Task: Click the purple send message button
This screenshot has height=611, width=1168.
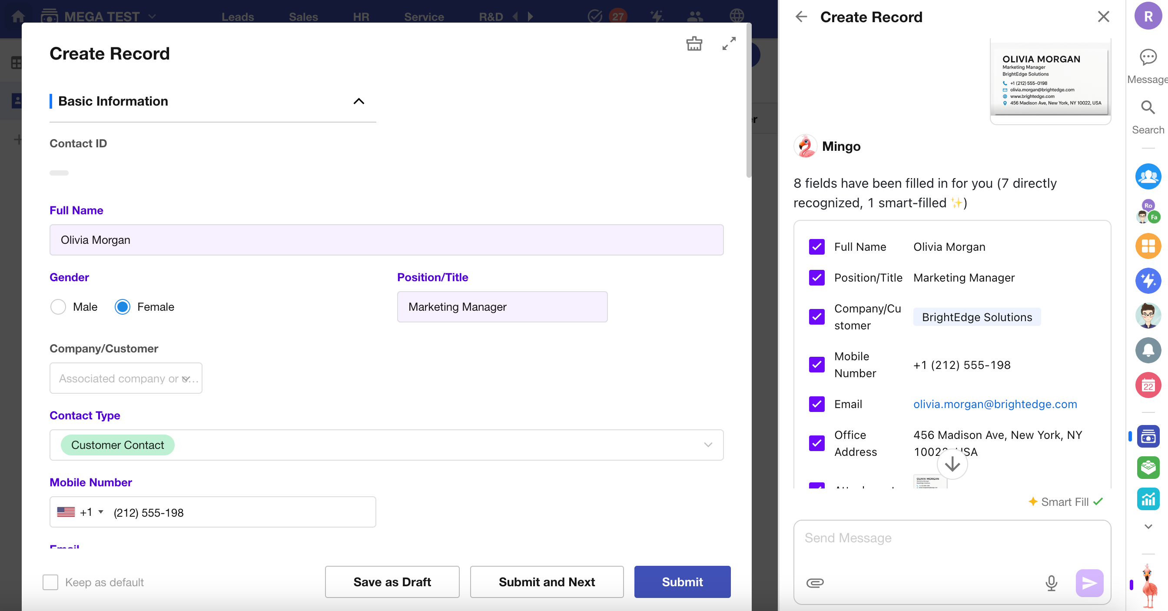Action: (1089, 582)
